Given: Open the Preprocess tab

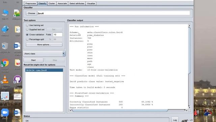Looking at the screenshot, I should click(31, 3).
